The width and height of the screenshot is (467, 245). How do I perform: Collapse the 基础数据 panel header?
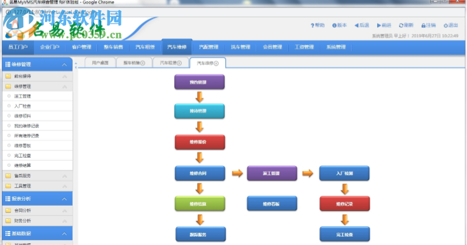pyautogui.click(x=37, y=233)
